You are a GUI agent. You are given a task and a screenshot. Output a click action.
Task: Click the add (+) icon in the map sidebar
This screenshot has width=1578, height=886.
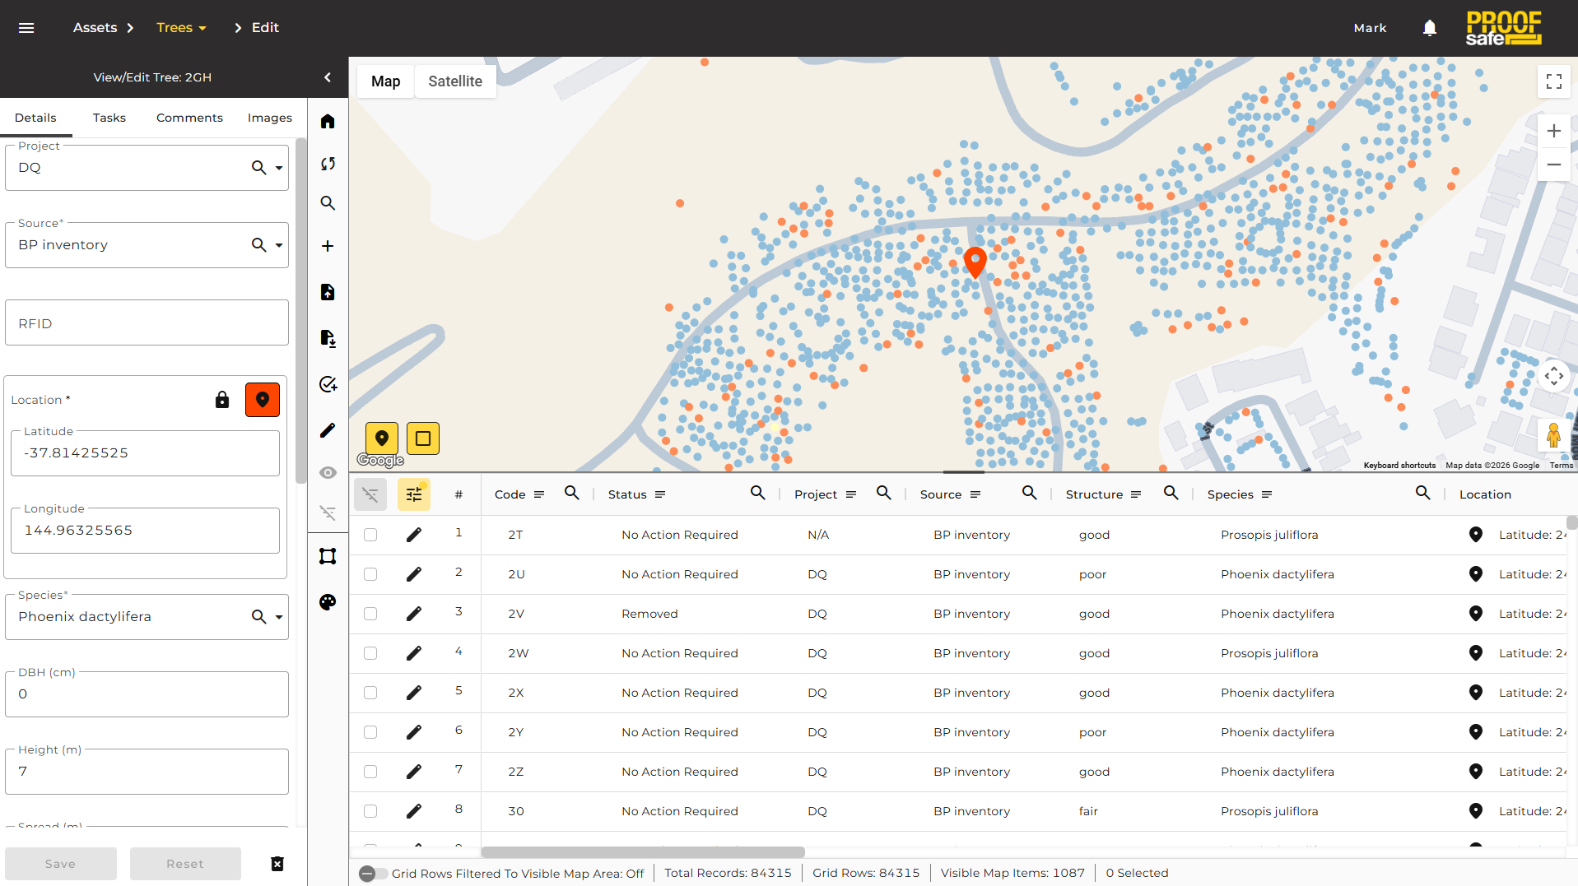pyautogui.click(x=328, y=245)
